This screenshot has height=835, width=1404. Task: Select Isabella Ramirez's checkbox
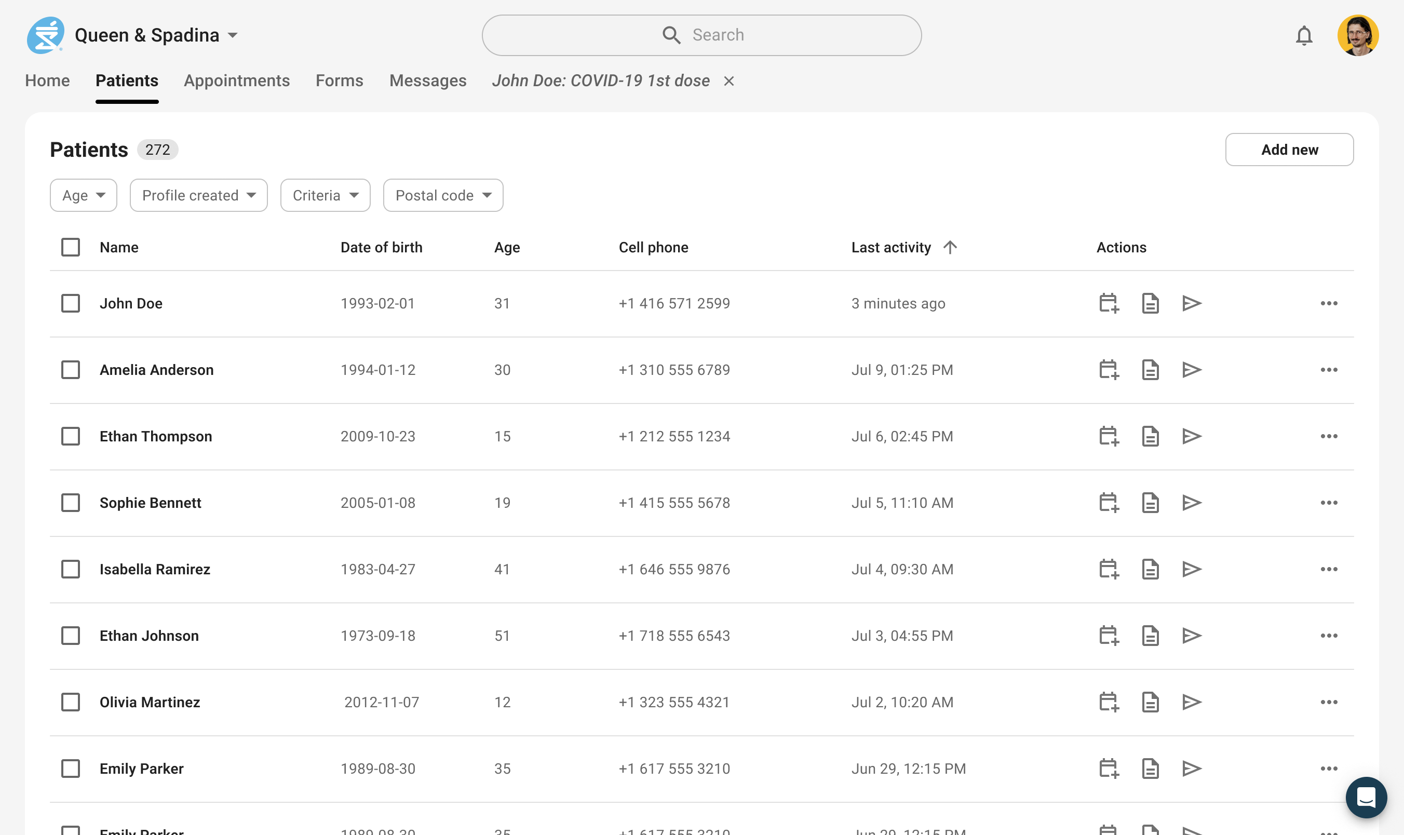point(70,569)
